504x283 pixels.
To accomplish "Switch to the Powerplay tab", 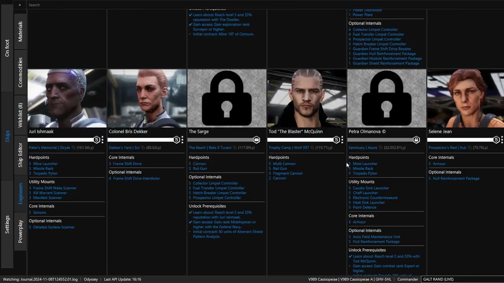I will coord(20,231).
